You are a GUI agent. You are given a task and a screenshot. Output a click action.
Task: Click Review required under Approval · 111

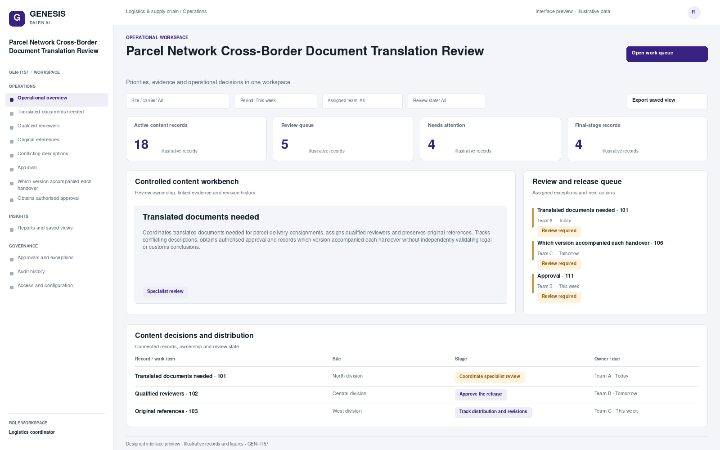559,297
